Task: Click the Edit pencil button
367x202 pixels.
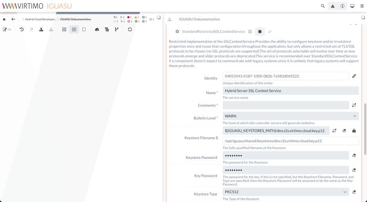Action: (x=7, y=29)
